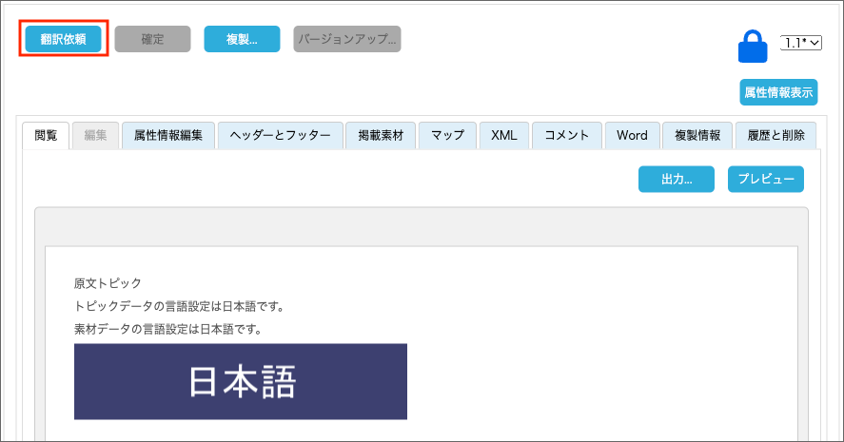Image resolution: width=844 pixels, height=442 pixels.
Task: Open the ヘッダーとフッター tab
Action: tap(280, 136)
